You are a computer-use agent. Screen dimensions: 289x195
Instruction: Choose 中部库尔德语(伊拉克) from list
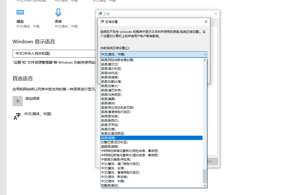tap(151, 160)
